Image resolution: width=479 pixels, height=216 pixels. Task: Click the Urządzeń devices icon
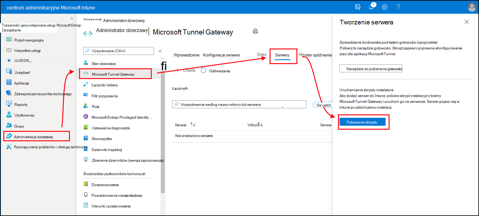[x=9, y=72]
